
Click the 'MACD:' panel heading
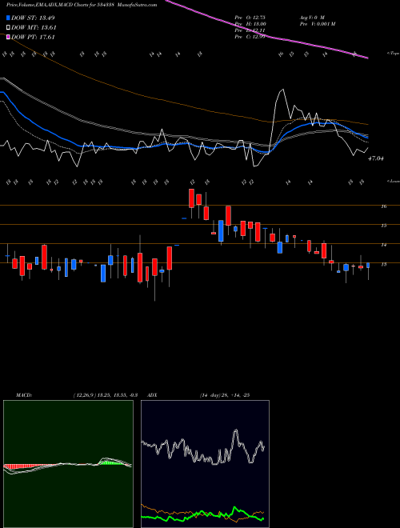(x=23, y=395)
